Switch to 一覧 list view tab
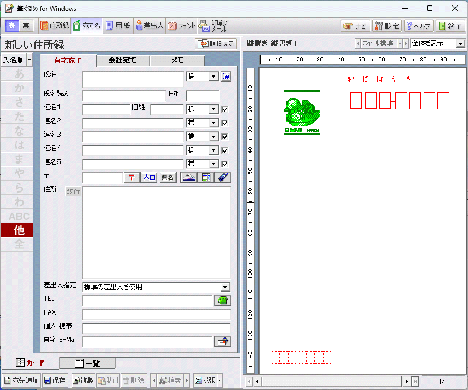Screen dimensions: 468x390 pos(87,363)
